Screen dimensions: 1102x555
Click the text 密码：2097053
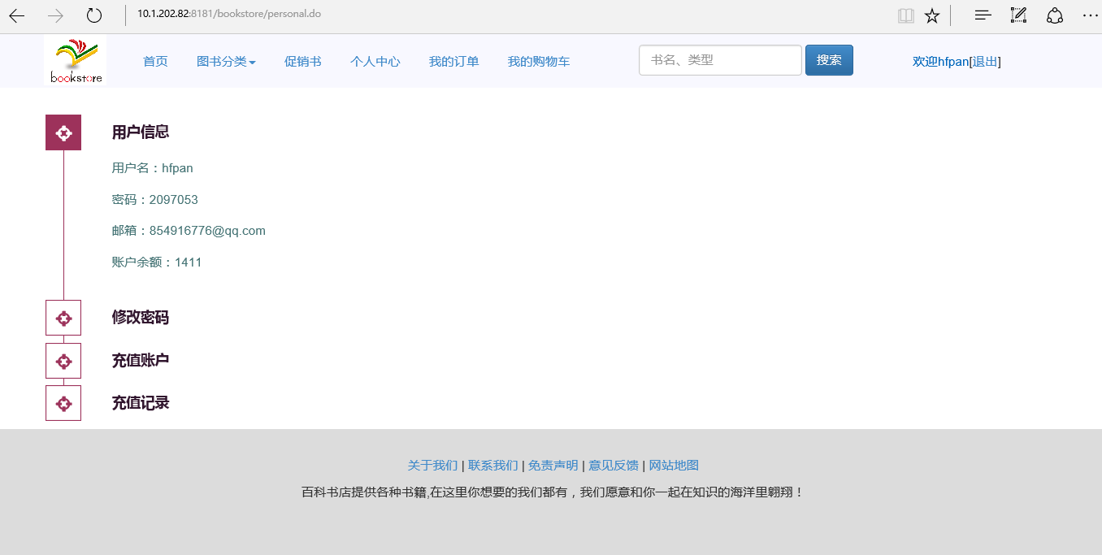155,200
